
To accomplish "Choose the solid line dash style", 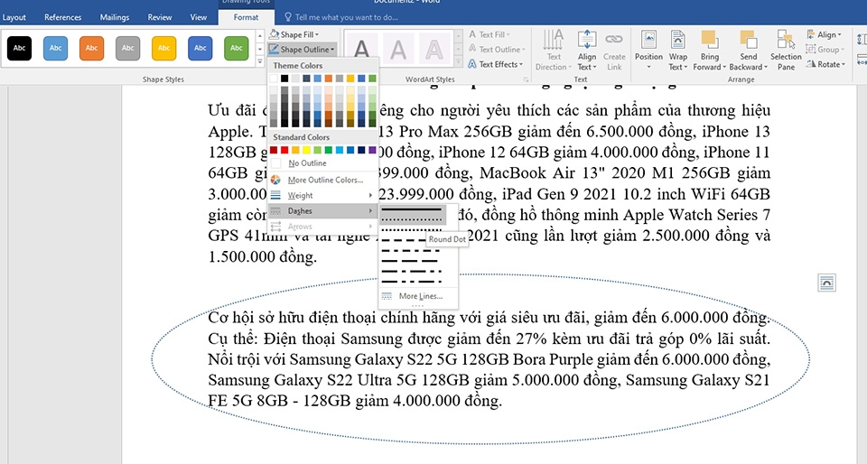I will tap(412, 209).
